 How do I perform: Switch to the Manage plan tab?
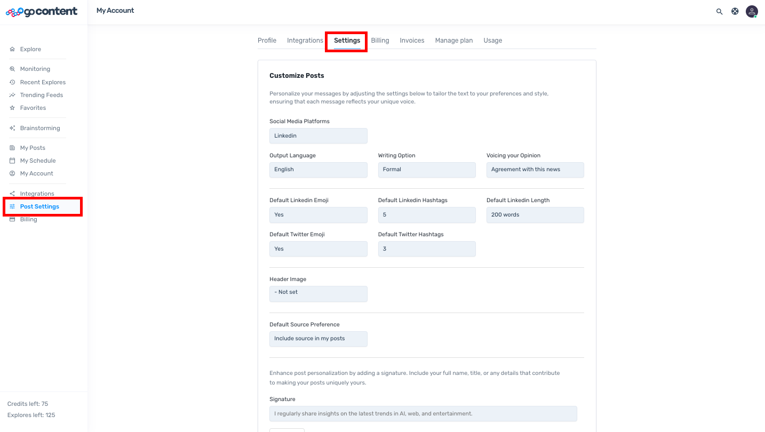pyautogui.click(x=453, y=41)
